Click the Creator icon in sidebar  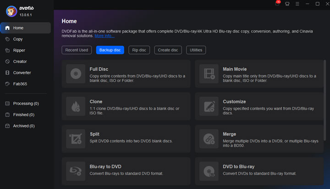(x=7, y=61)
